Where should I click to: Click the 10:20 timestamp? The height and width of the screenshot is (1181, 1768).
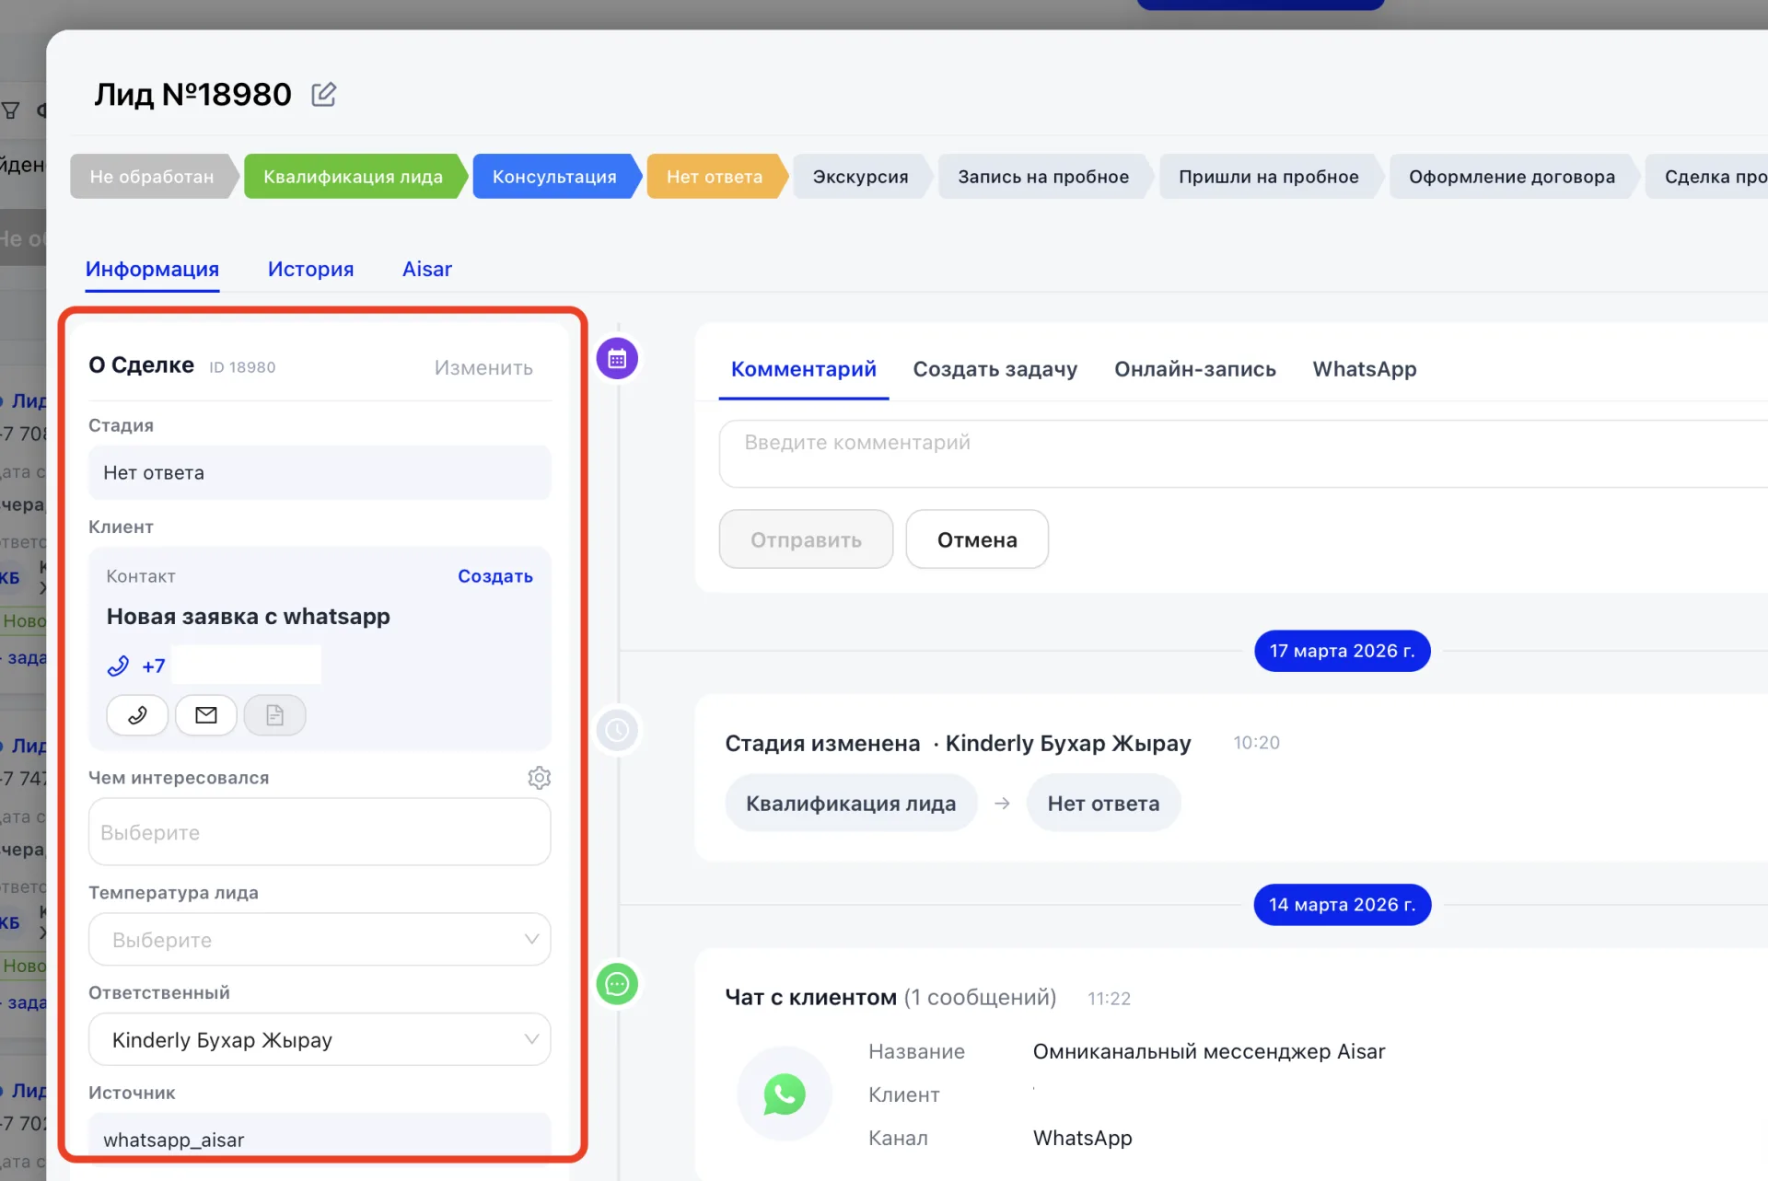click(1257, 743)
